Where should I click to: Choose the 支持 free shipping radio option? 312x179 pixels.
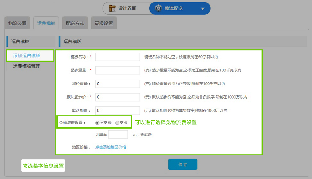117,123
